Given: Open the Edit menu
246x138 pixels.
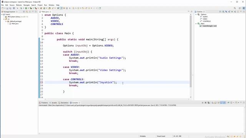Looking at the screenshot, I should [x=7, y=5].
